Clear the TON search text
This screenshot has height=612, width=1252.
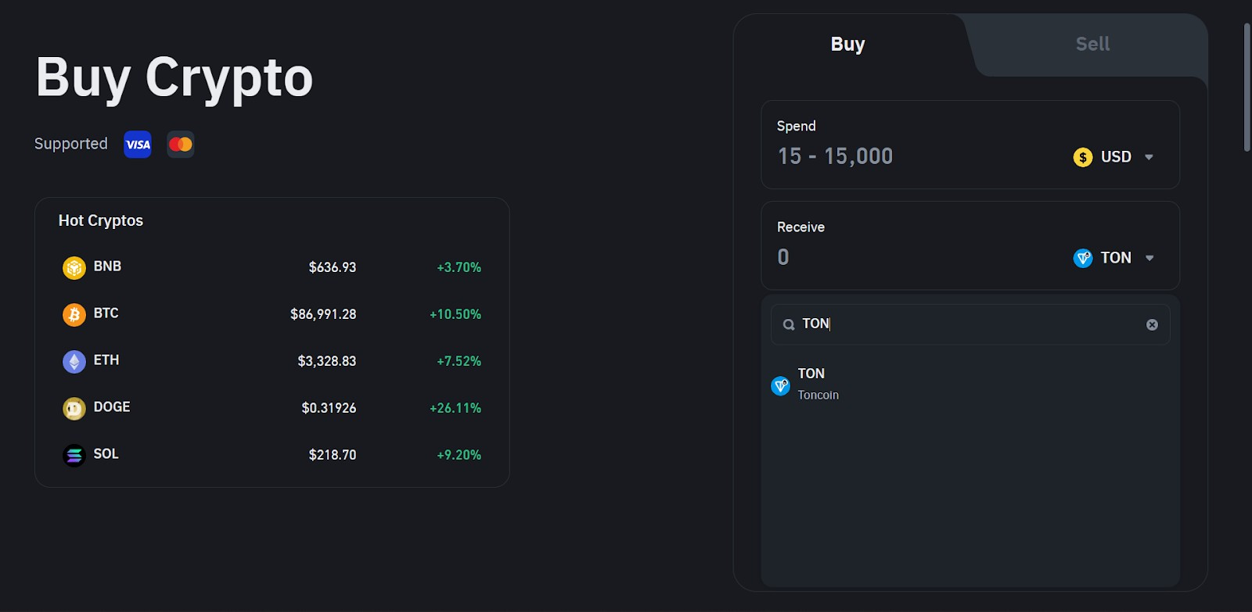(1152, 324)
